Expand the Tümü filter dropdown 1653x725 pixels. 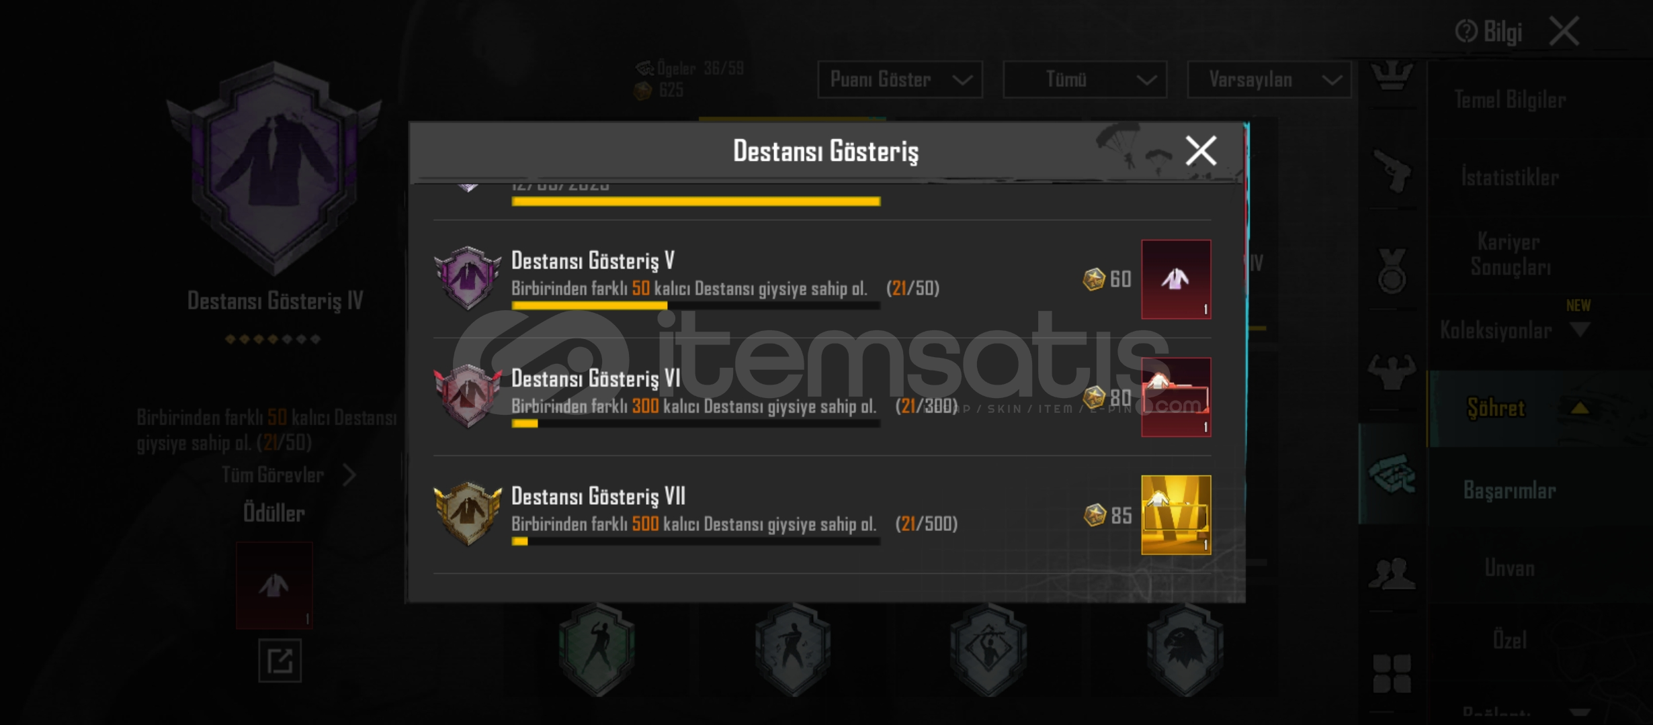coord(1085,80)
